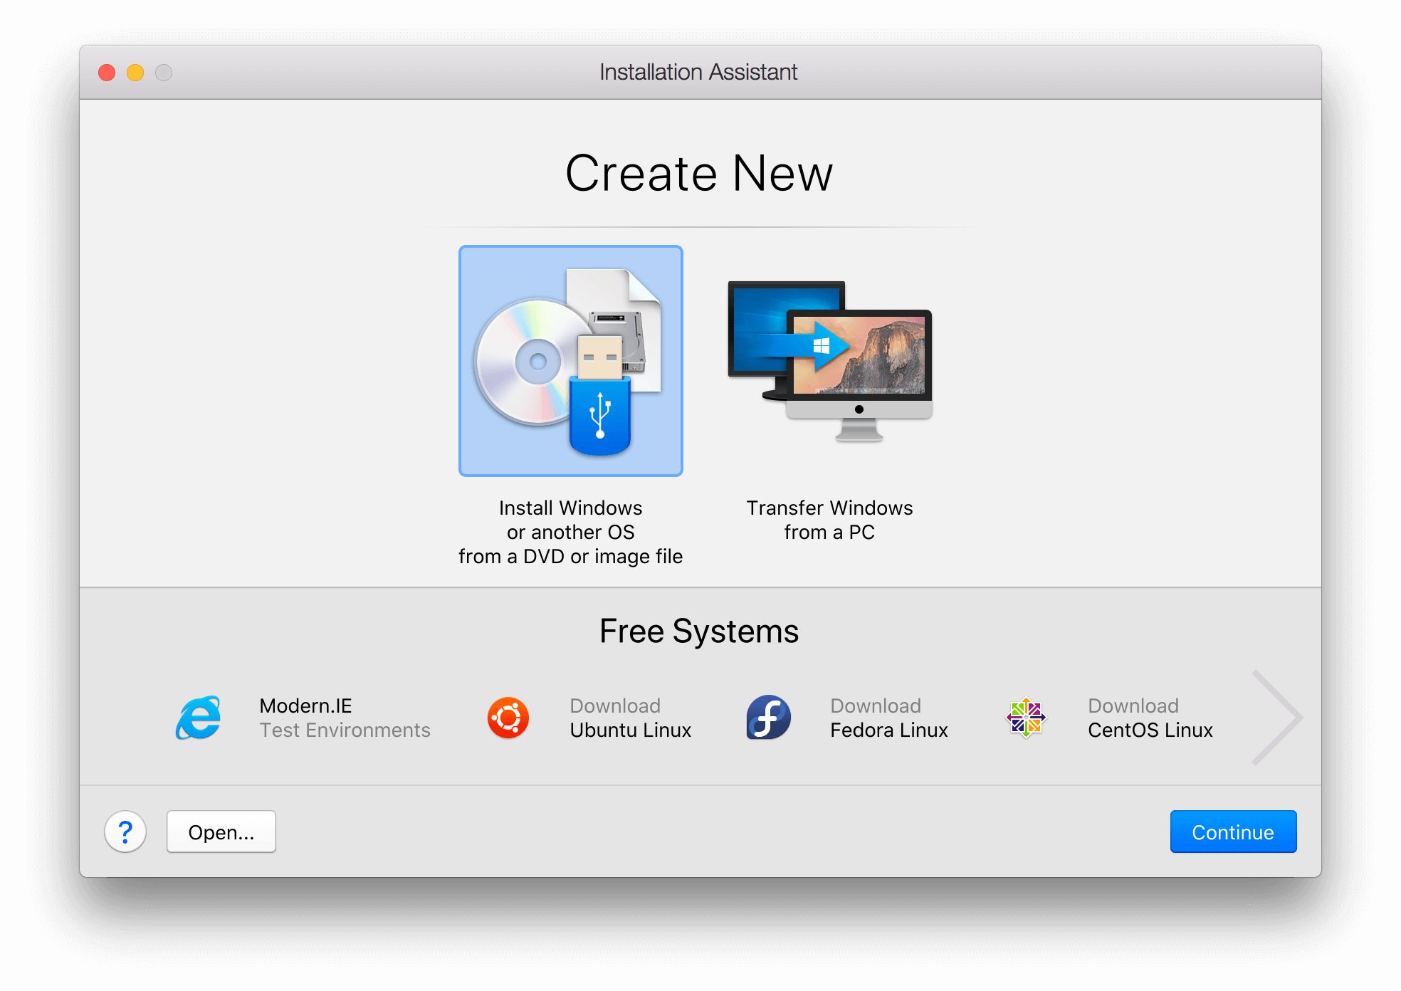Click the Internet Explorer Modern.IE icon
This screenshot has width=1401, height=991.
tap(199, 718)
